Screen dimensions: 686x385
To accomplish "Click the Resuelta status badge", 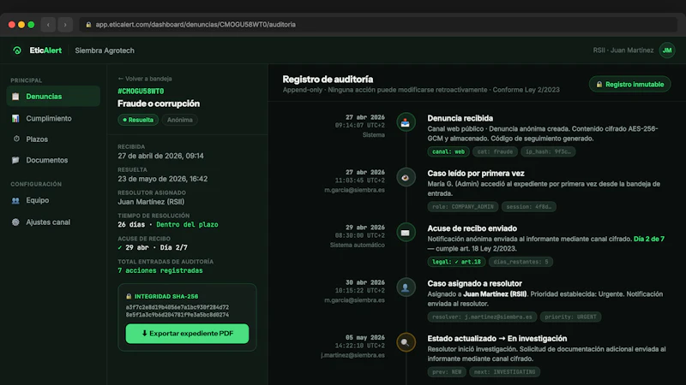I will click(x=138, y=120).
